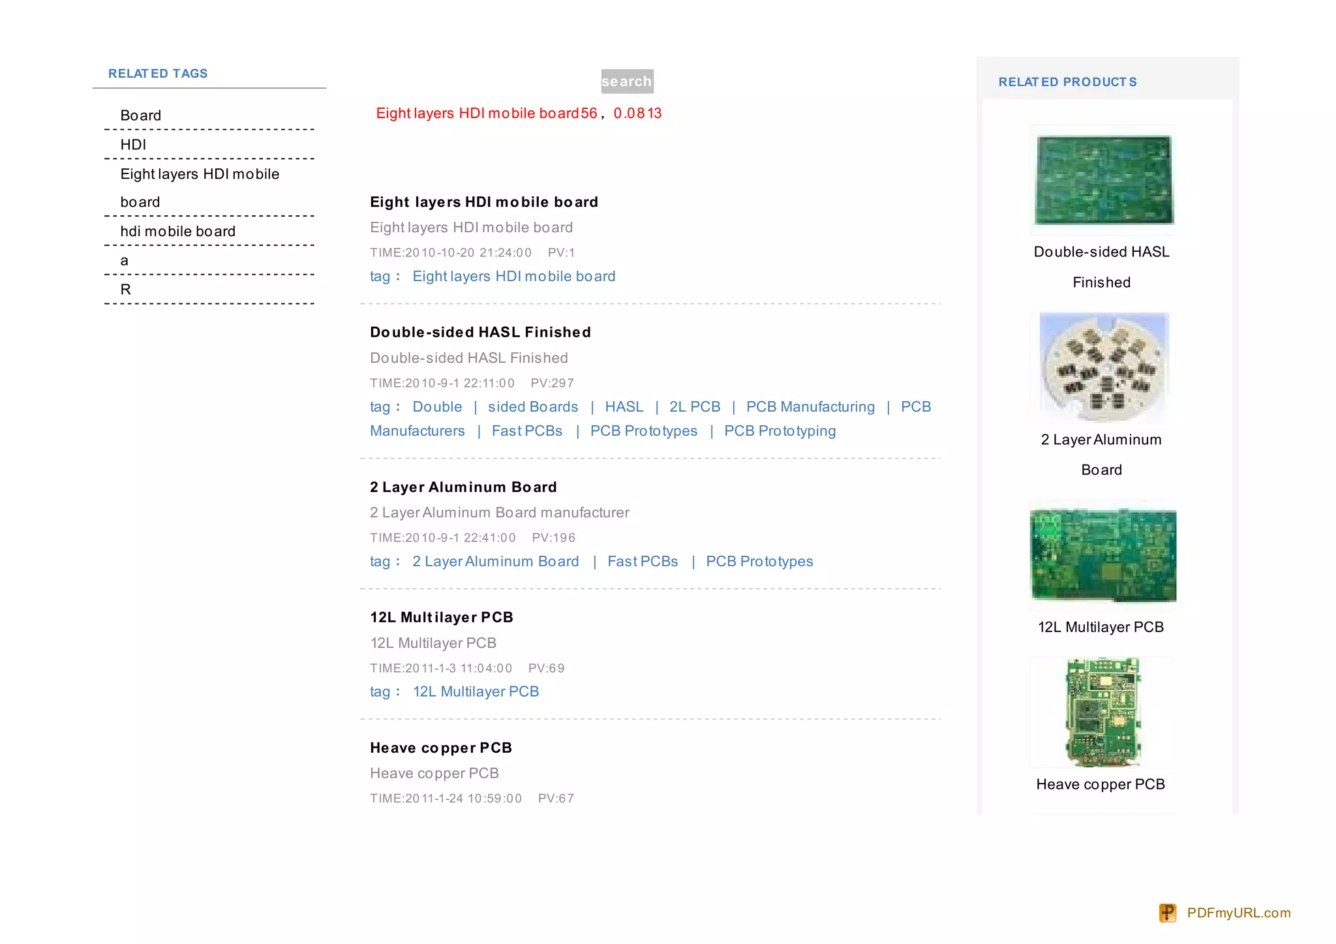Image resolution: width=1336 pixels, height=944 pixels.
Task: Click the PDFmyURL logo icon
Action: pyautogui.click(x=1167, y=913)
